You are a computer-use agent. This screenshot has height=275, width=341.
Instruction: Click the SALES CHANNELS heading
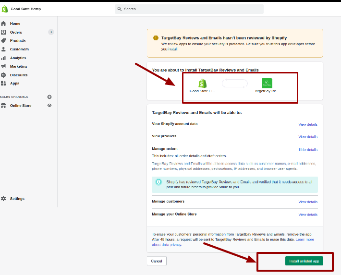pos(14,97)
